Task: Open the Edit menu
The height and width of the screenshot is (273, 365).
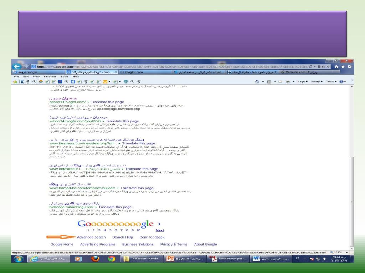Action: pos(26,77)
